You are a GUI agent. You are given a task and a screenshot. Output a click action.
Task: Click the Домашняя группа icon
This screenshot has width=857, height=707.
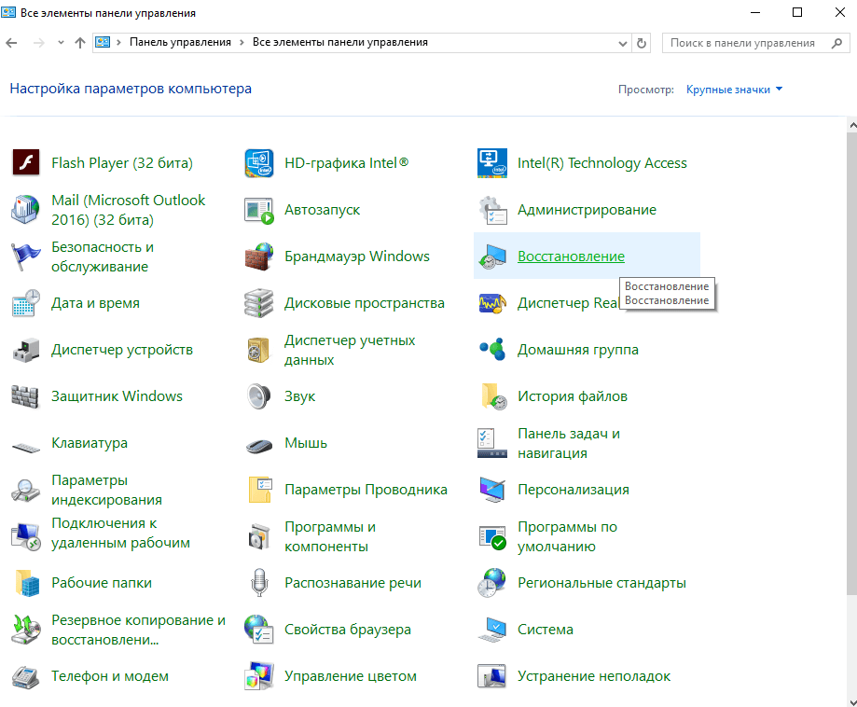[491, 350]
